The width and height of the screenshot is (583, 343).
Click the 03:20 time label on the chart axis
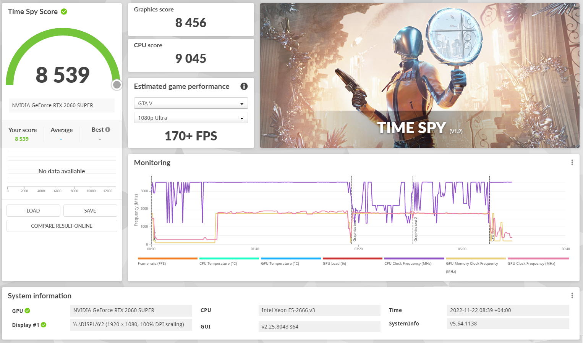(x=358, y=249)
